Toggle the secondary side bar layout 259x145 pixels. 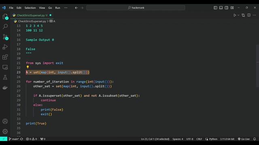click(227, 8)
